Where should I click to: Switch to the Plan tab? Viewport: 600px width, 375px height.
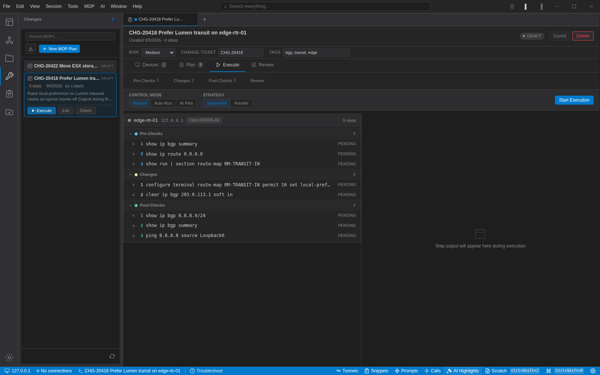191,65
